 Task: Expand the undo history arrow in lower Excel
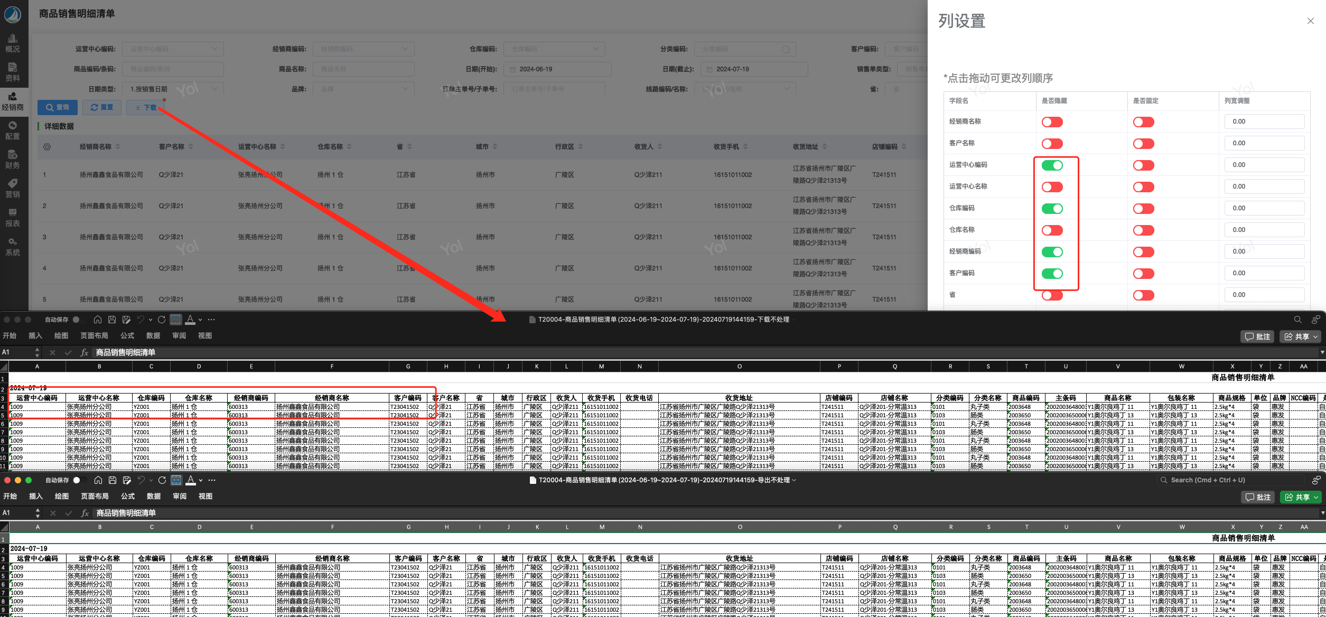click(x=151, y=480)
